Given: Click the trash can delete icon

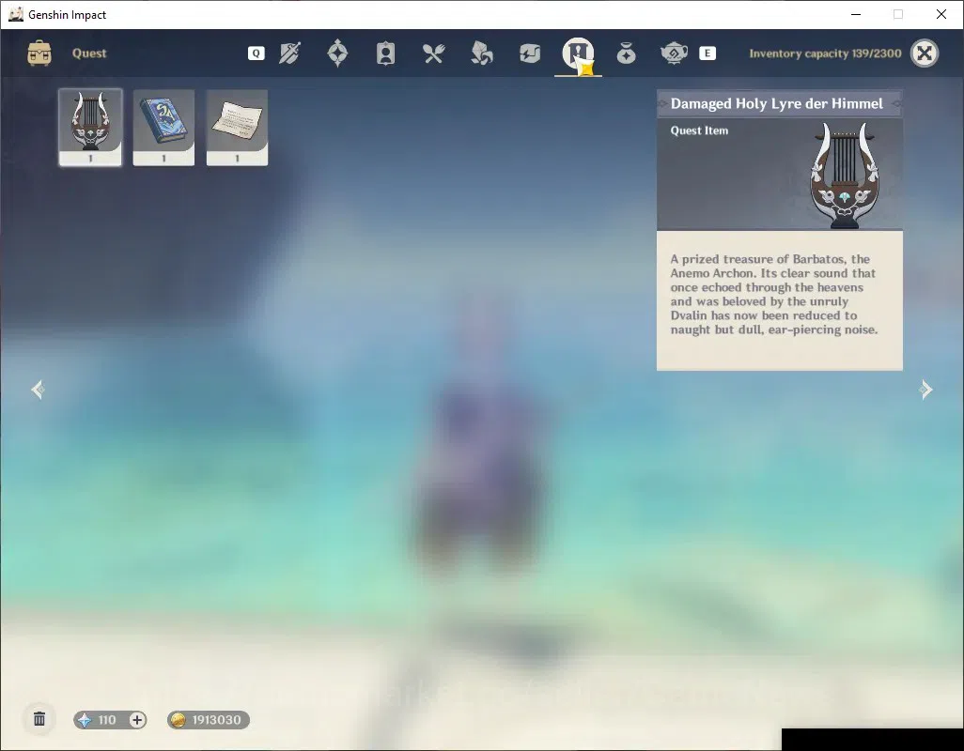Looking at the screenshot, I should (39, 719).
